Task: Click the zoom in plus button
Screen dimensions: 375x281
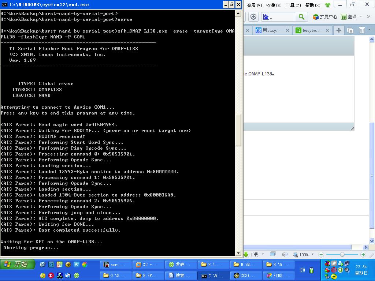Action: tap(363, 255)
